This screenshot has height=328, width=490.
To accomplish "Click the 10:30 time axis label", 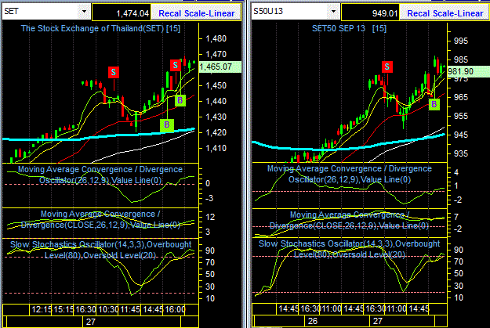I will click(108, 309).
